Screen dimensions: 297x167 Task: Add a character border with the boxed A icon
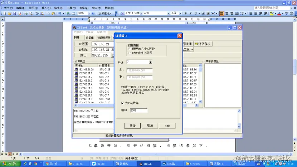point(203,14)
